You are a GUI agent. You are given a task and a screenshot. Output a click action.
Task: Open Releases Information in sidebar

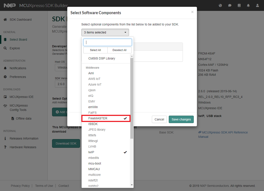pos(24,138)
